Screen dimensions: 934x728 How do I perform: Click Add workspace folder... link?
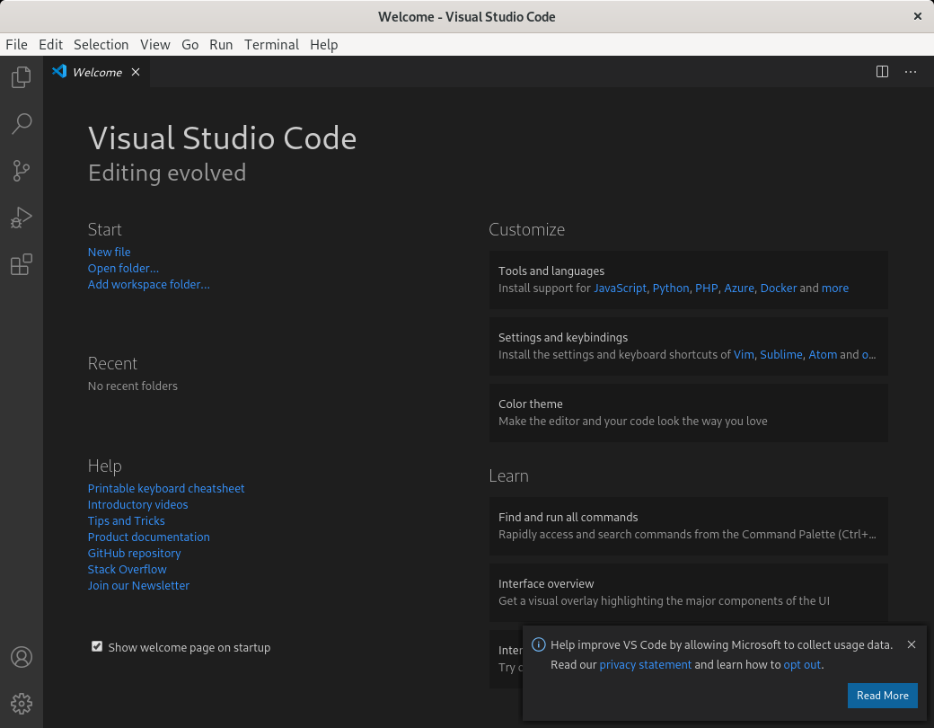coord(149,284)
